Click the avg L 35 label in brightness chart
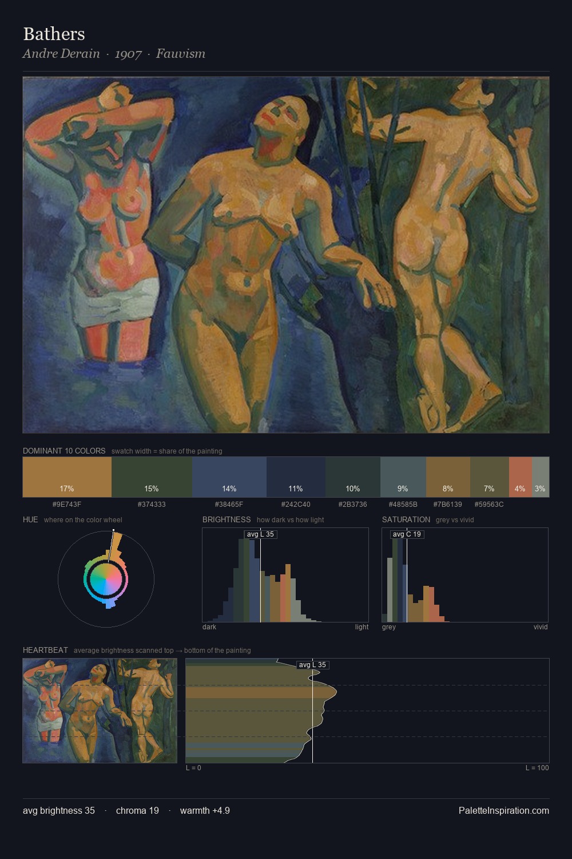This screenshot has width=572, height=859. pyautogui.click(x=261, y=534)
